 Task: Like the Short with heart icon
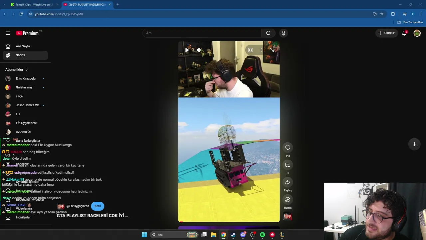(x=288, y=148)
